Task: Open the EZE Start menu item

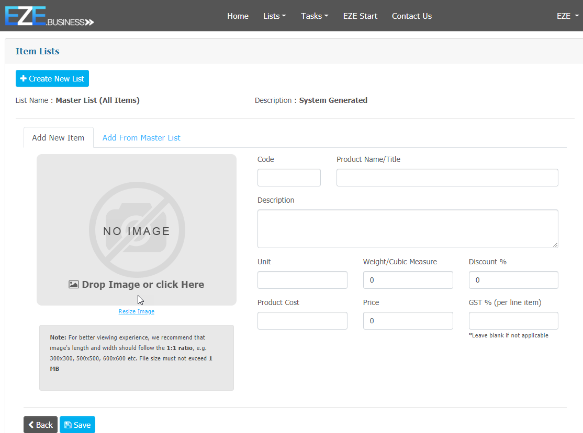Action: tap(360, 16)
